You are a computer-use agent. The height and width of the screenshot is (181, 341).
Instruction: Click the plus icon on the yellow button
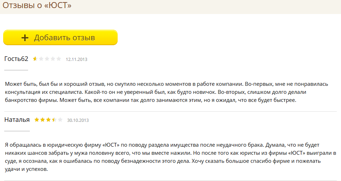(x=25, y=38)
